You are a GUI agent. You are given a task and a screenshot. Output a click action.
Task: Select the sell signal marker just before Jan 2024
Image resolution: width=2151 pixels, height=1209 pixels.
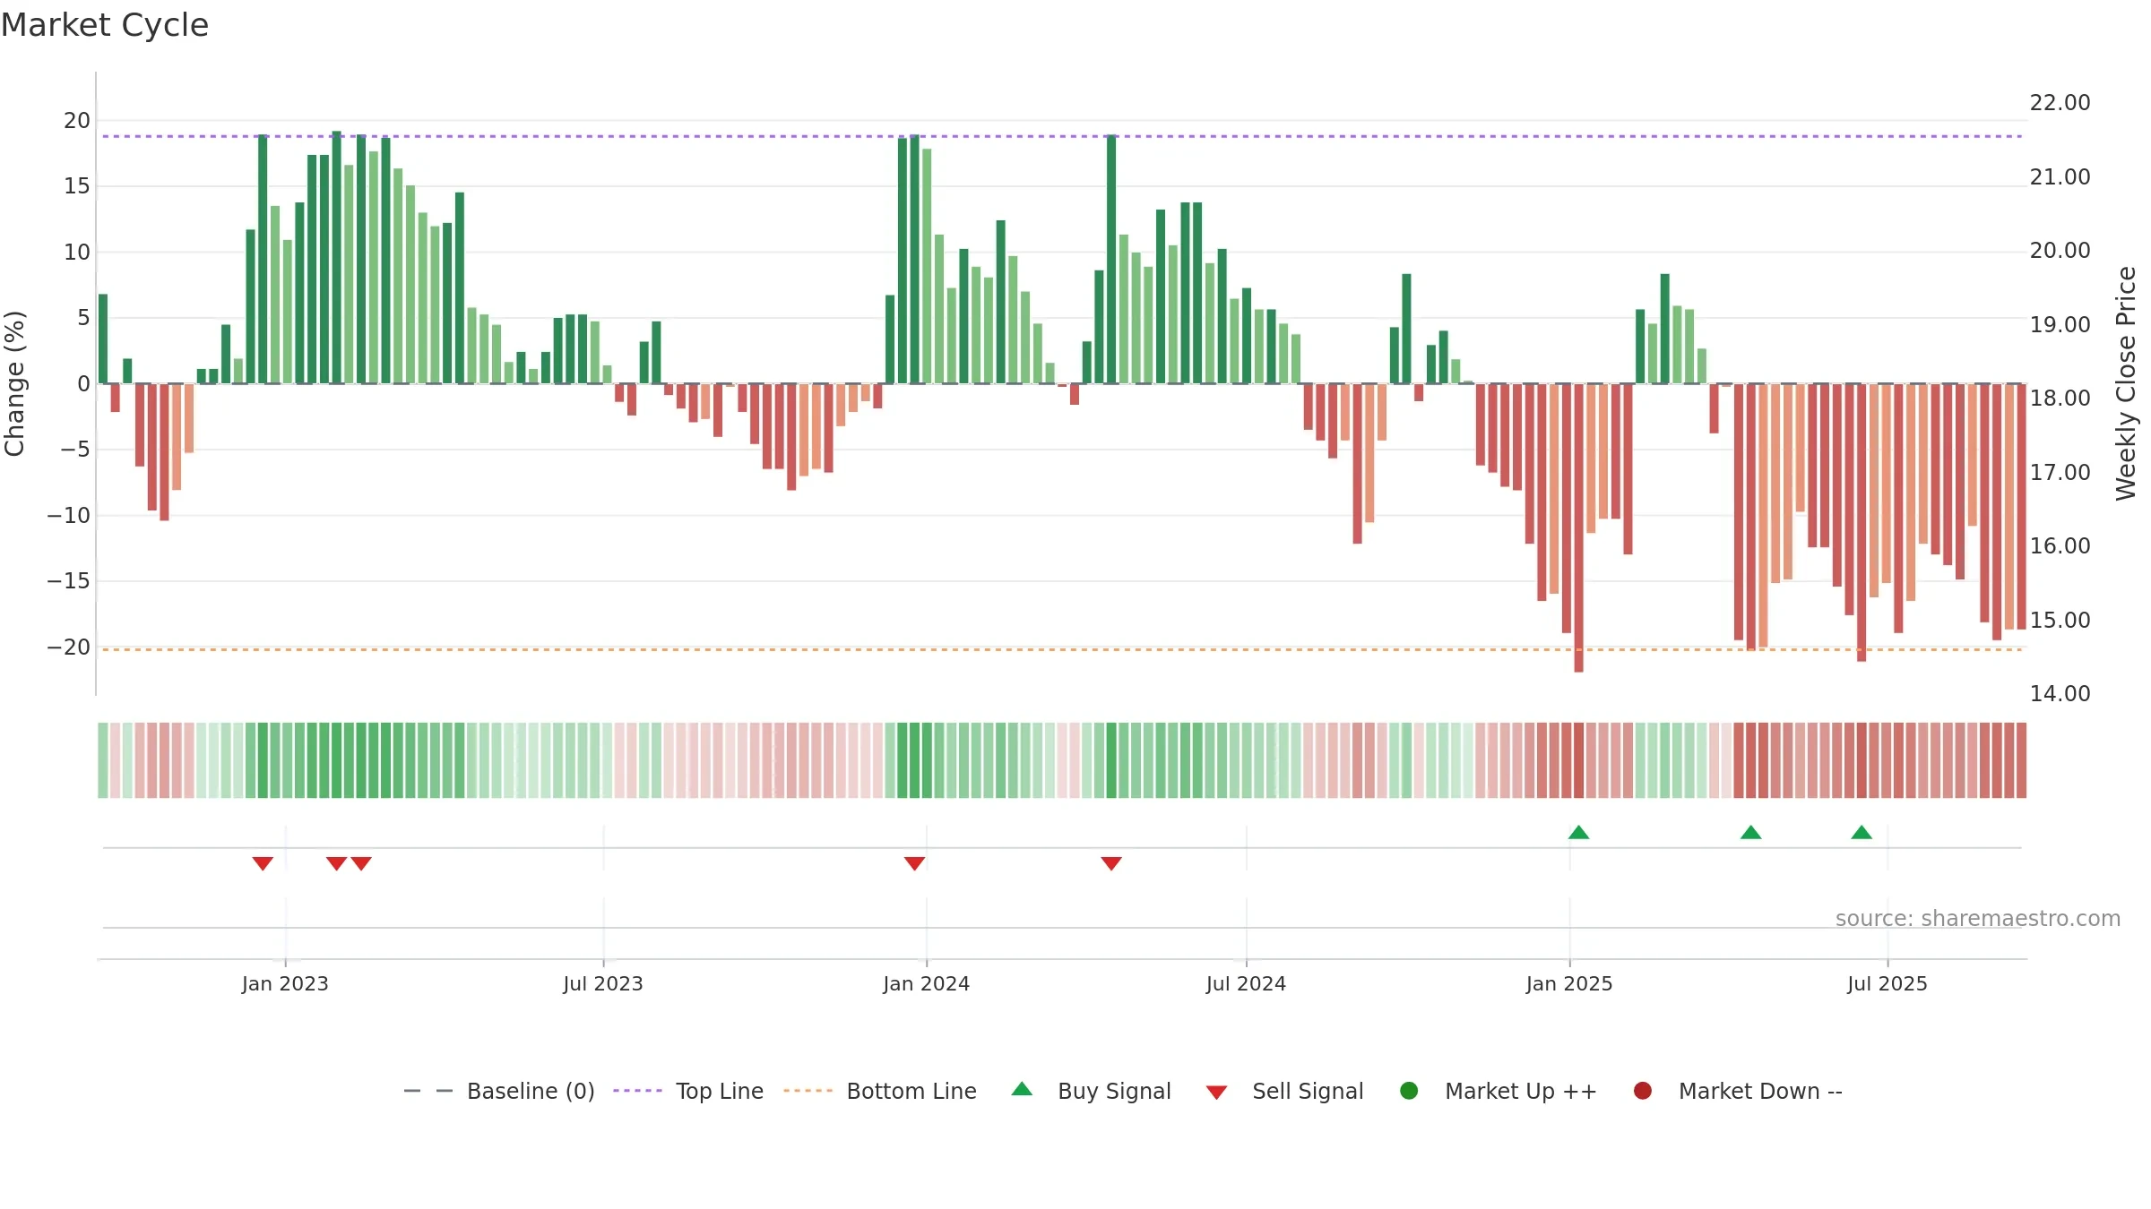tap(914, 863)
